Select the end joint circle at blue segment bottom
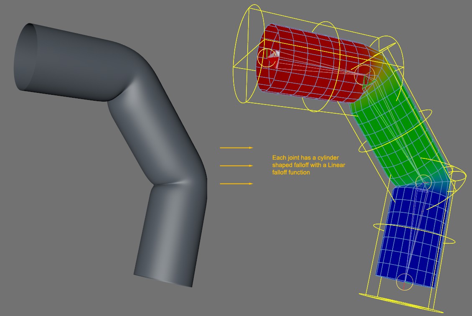472x316 pixels. (x=404, y=282)
